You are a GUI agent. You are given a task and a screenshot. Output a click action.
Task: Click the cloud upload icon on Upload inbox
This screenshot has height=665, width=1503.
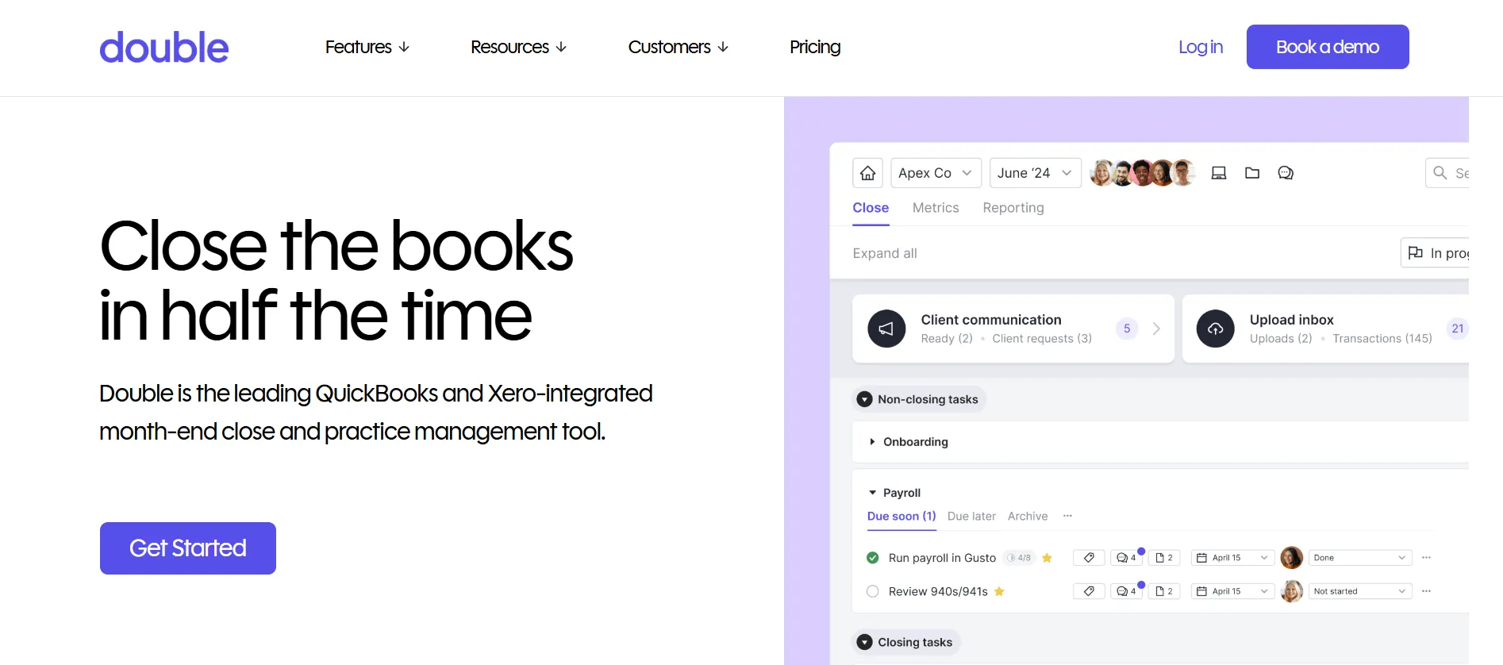pyautogui.click(x=1216, y=329)
